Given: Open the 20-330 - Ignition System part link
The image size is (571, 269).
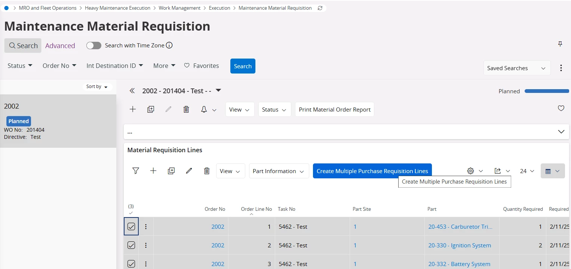Looking at the screenshot, I should point(460,245).
